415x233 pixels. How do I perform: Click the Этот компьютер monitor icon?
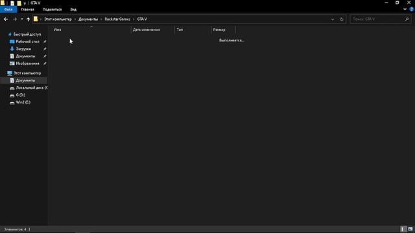10,73
